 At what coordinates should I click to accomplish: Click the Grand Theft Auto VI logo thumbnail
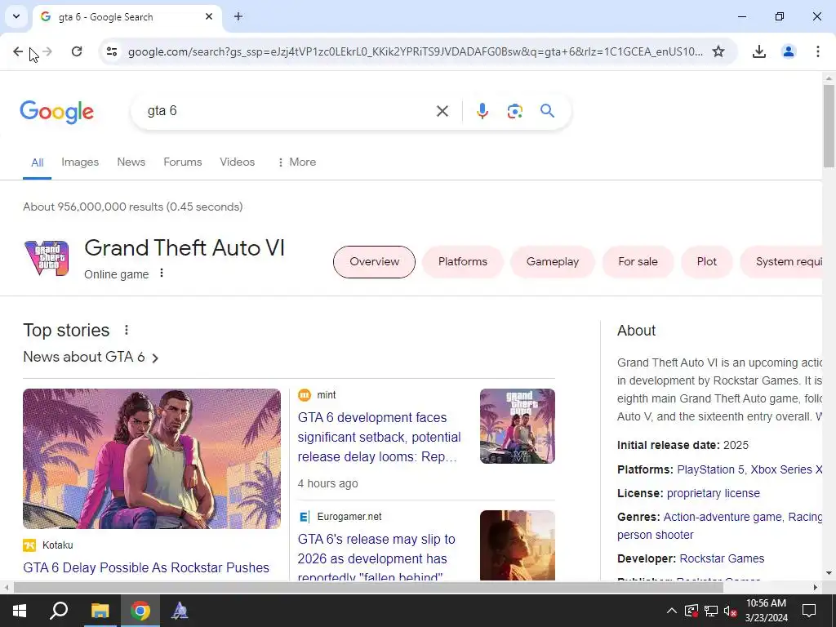(x=47, y=258)
